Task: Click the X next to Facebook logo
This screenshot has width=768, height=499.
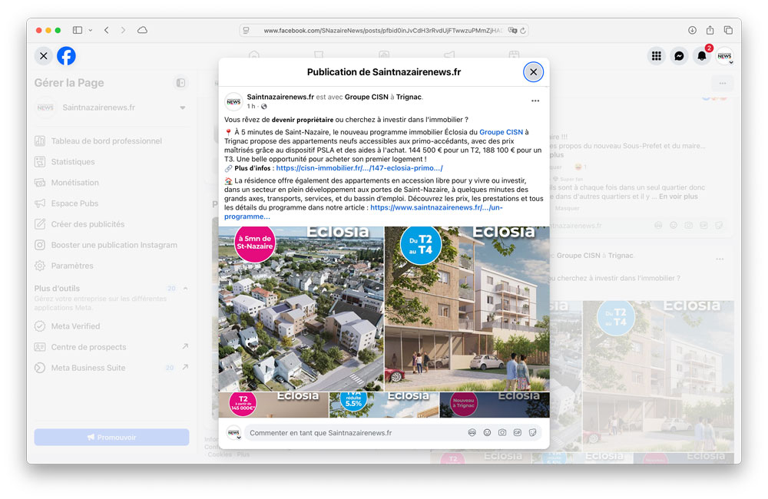Action: tap(44, 56)
